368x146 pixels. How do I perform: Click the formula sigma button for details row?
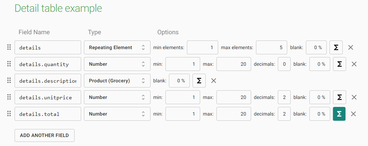pos(336,47)
